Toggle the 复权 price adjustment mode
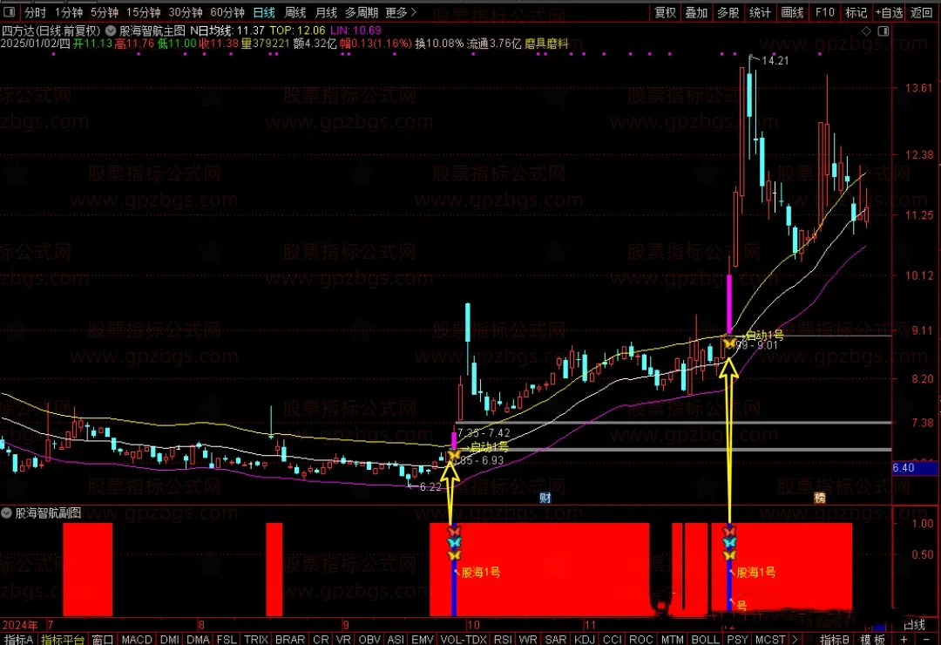Image resolution: width=941 pixels, height=645 pixels. [x=664, y=12]
